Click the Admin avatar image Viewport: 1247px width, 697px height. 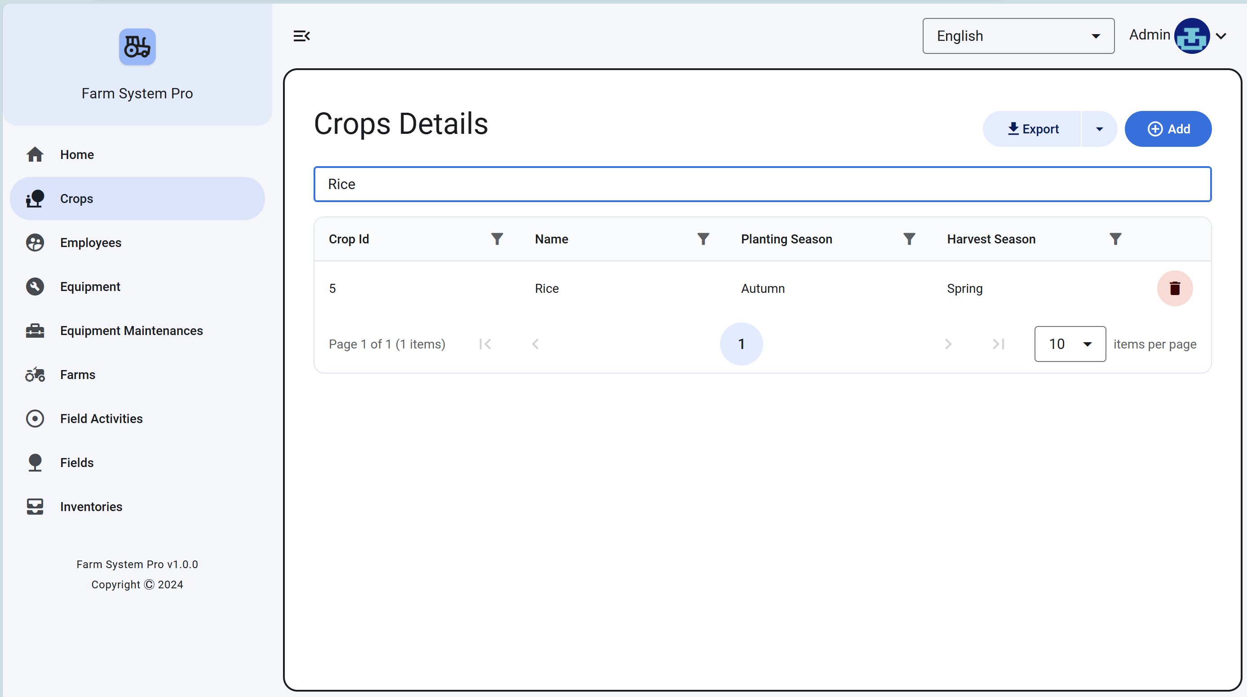(1191, 36)
